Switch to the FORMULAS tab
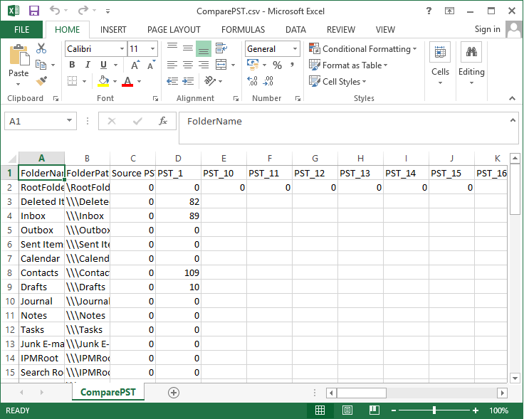524x419 pixels. (243, 30)
